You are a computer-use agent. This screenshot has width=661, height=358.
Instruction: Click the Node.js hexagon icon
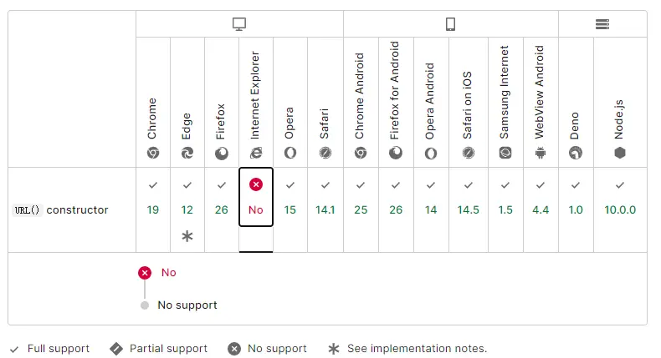click(x=620, y=153)
